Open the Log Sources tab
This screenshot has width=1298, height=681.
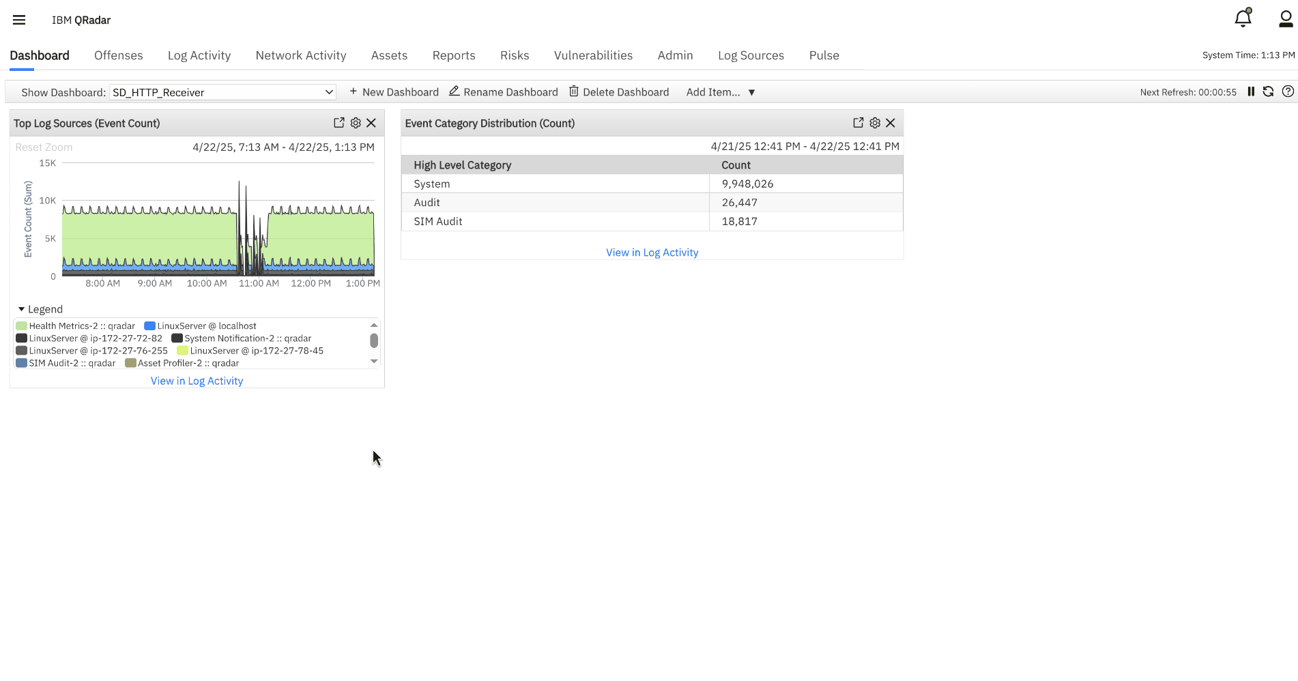tap(751, 55)
